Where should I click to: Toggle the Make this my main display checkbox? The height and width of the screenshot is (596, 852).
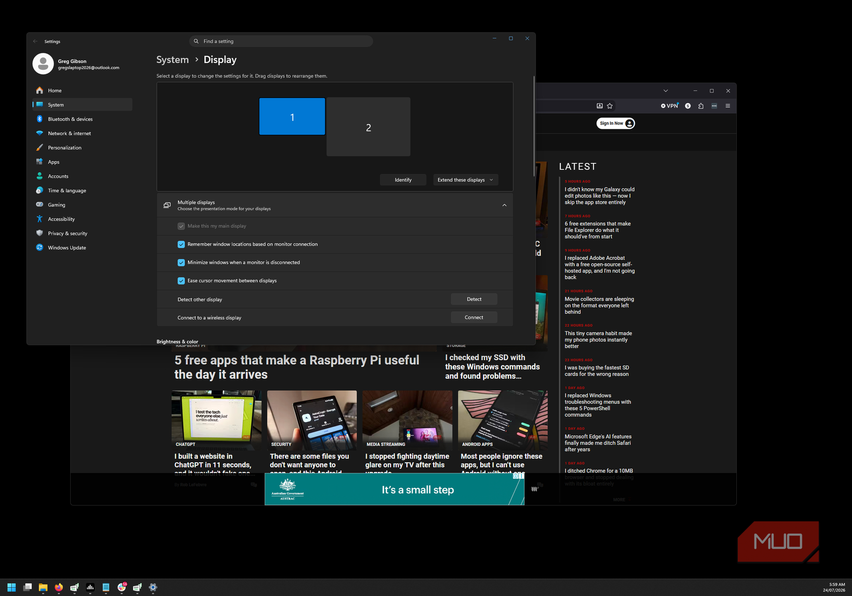181,226
